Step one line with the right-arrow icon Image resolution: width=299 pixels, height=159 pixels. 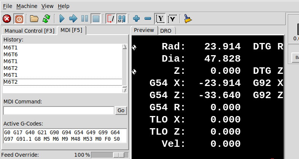coord(73,19)
